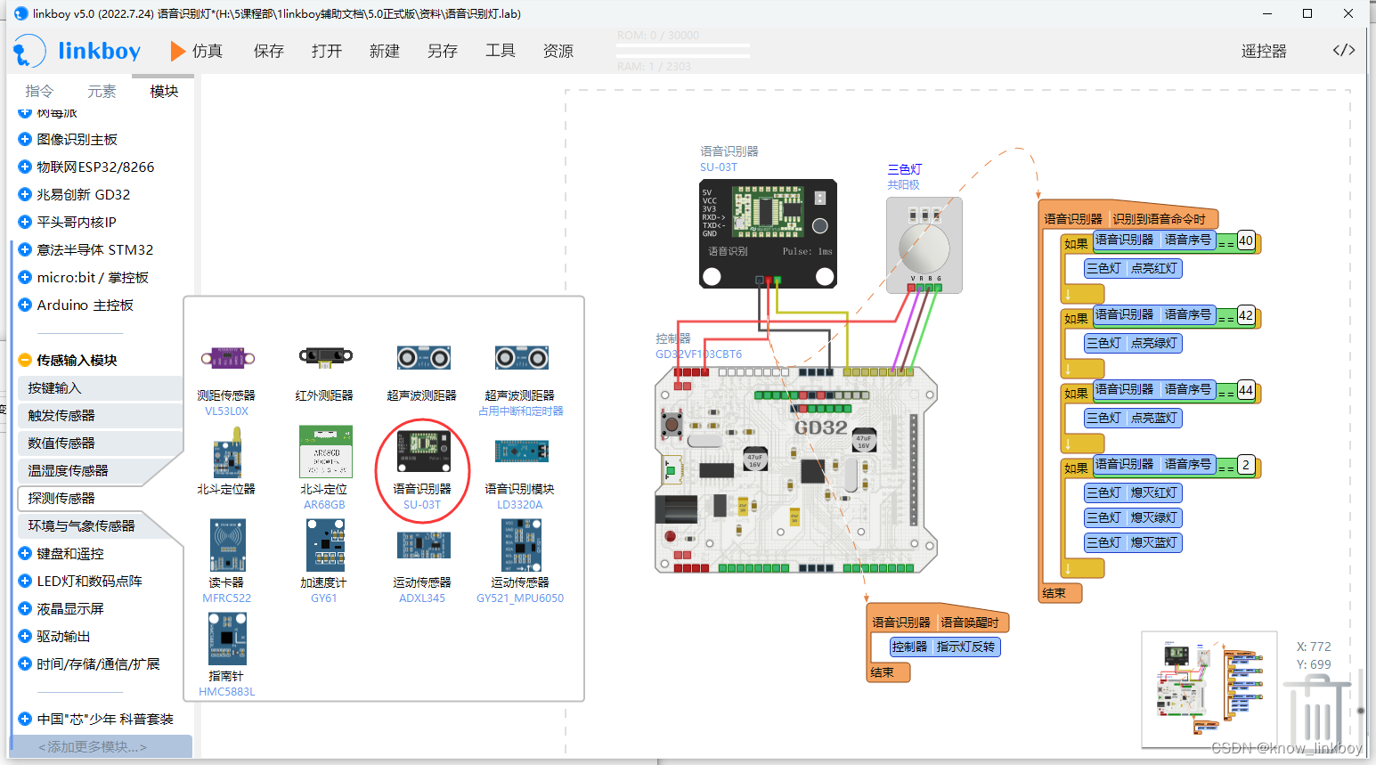Select the 指南针 HMC5883L compass icon

pos(228,639)
